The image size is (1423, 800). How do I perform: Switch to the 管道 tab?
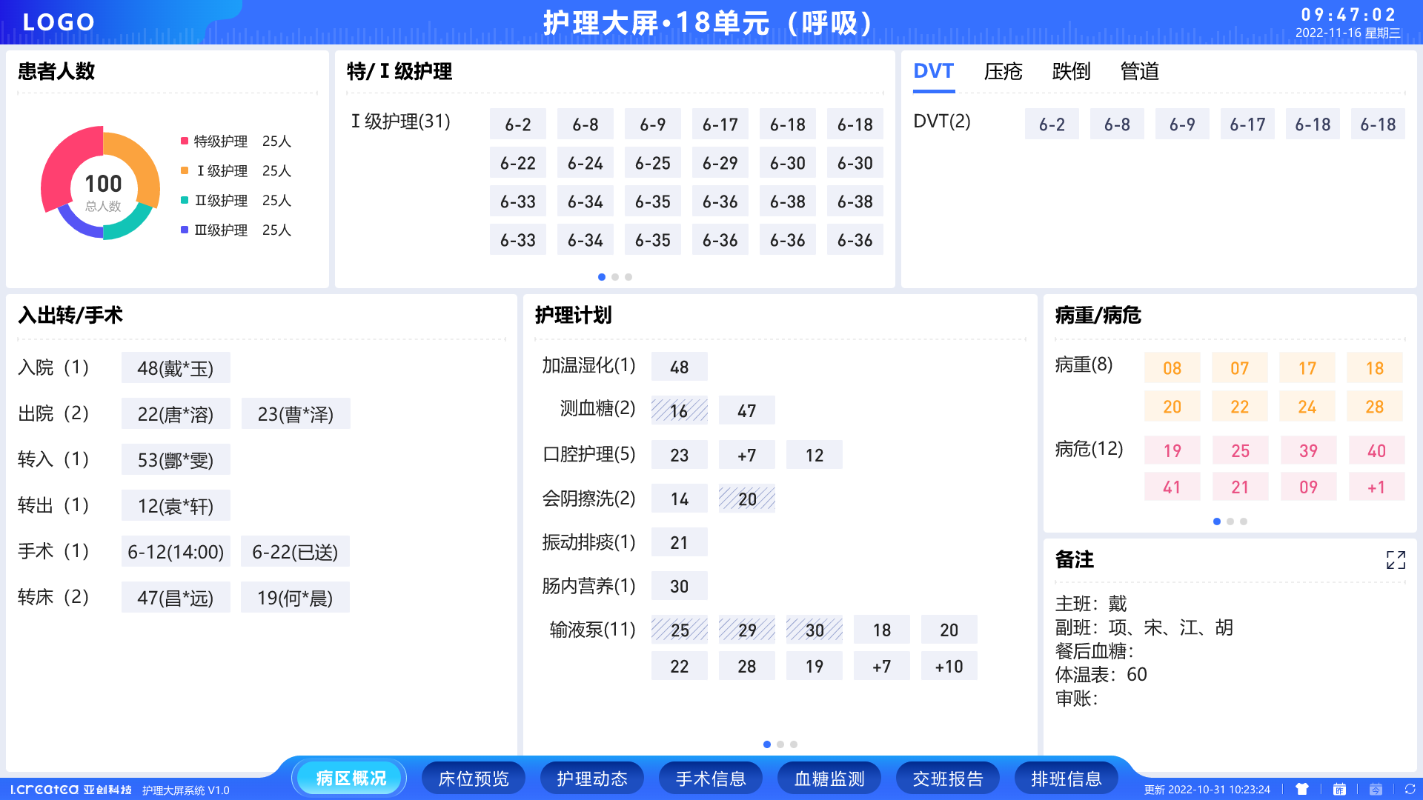[x=1139, y=71]
